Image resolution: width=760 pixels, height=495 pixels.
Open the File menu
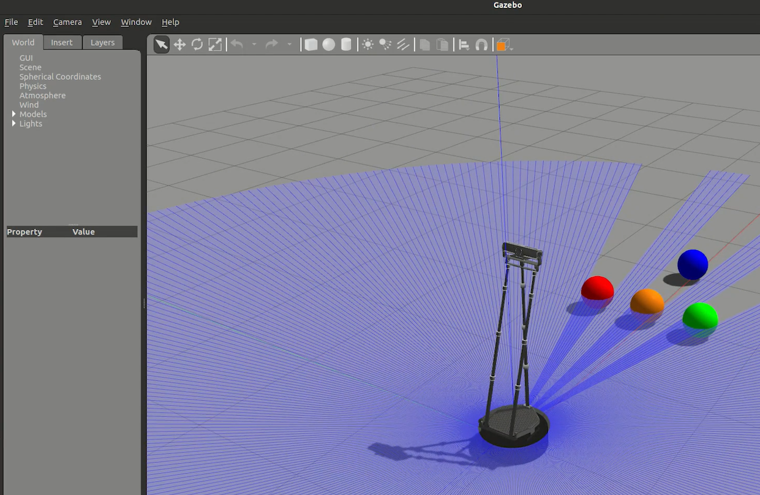(11, 22)
